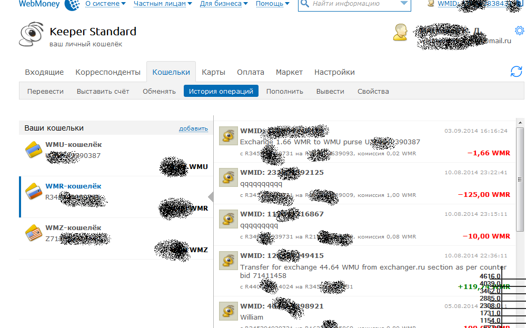Expand the 'О системе' dropdown menu
Screen dimensions: 526x328
pyautogui.click(x=105, y=4)
